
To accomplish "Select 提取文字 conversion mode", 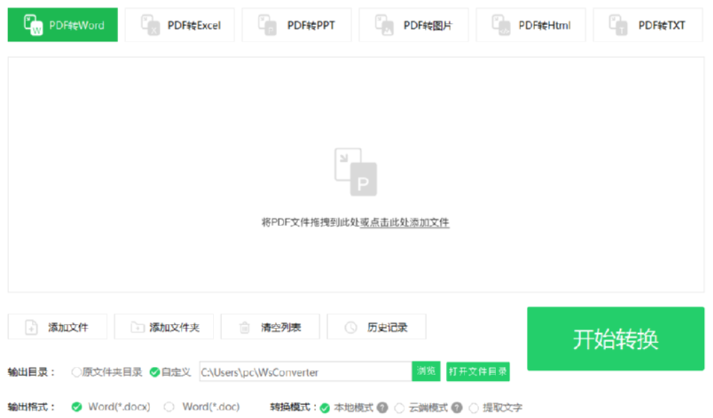I will [x=495, y=408].
